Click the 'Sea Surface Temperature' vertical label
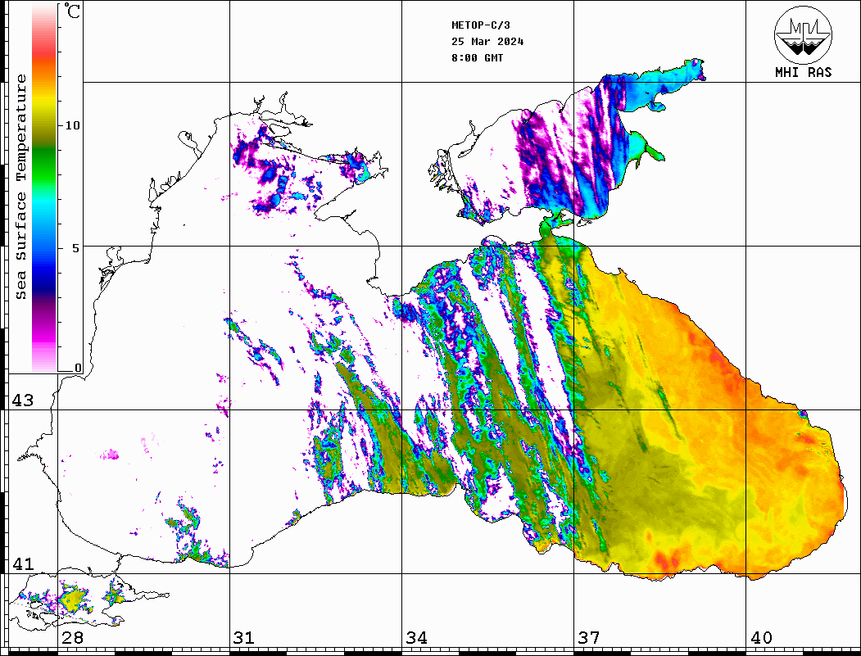 [20, 188]
